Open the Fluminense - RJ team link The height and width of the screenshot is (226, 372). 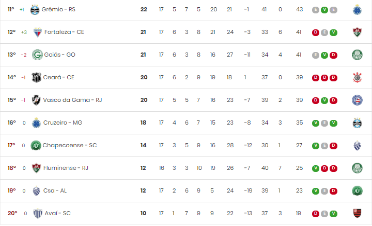point(66,168)
